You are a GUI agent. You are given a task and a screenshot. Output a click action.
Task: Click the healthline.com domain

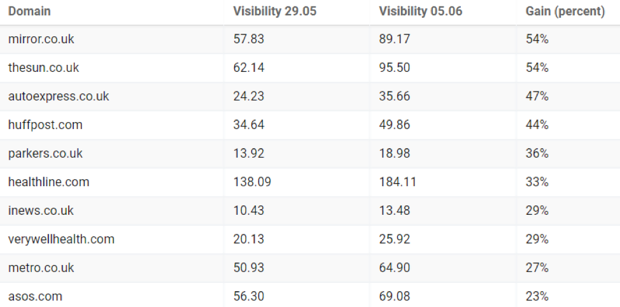click(48, 182)
